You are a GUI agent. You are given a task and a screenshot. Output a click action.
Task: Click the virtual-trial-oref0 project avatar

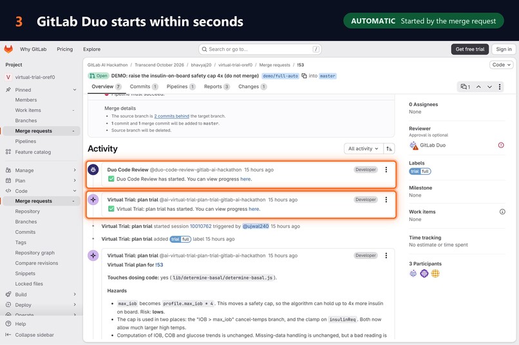click(8, 77)
